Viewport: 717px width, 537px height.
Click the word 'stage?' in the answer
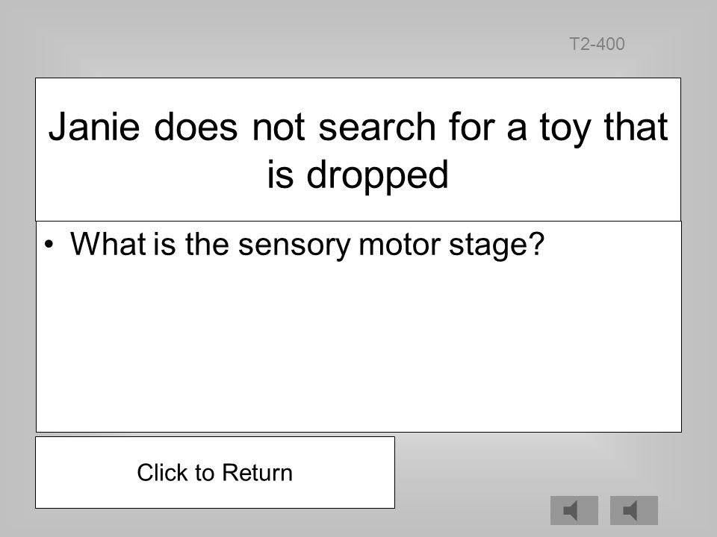(x=497, y=245)
